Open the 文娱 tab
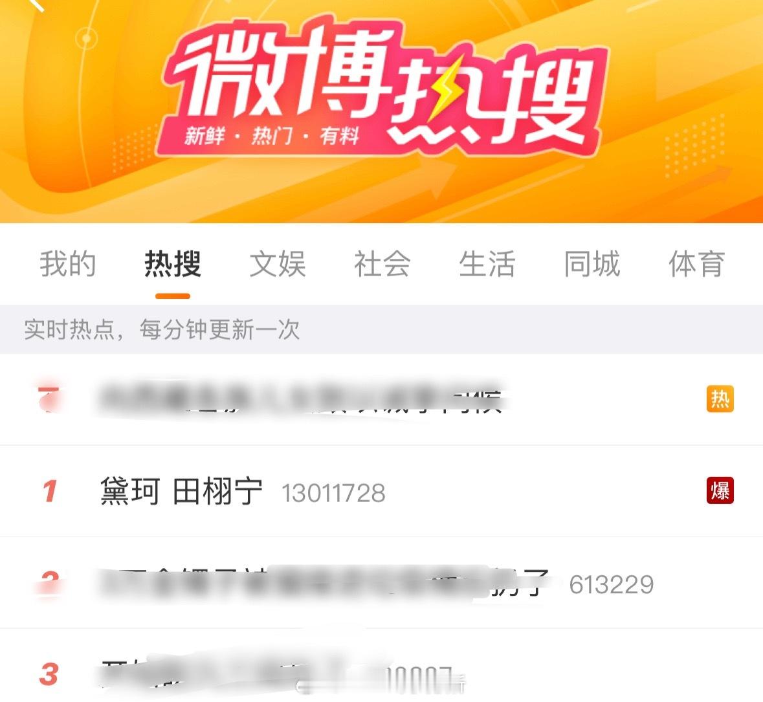The image size is (763, 702). coord(278,264)
